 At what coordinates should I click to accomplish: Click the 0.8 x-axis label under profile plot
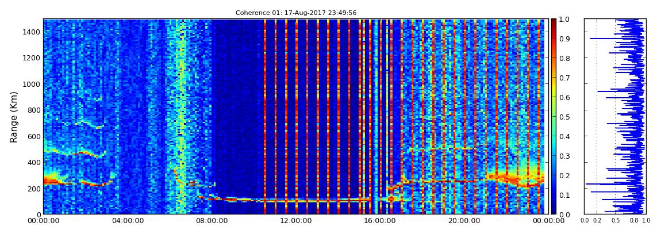[633, 221]
